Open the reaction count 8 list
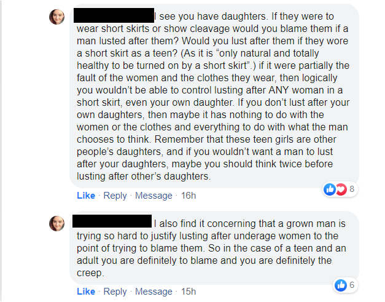 pos(352,190)
